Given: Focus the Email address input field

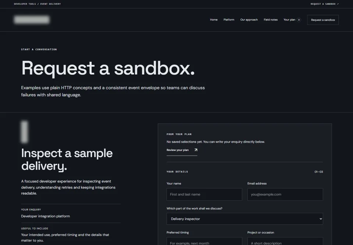Looking at the screenshot, I should click(285, 194).
